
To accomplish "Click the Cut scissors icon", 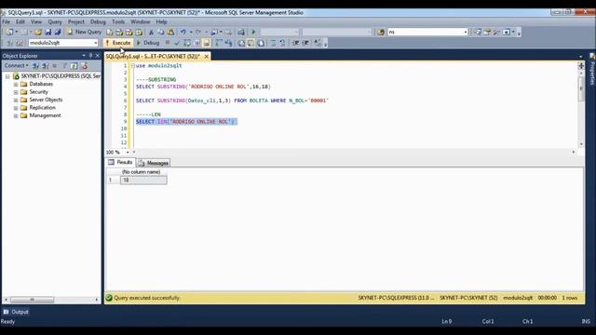I will [151, 32].
